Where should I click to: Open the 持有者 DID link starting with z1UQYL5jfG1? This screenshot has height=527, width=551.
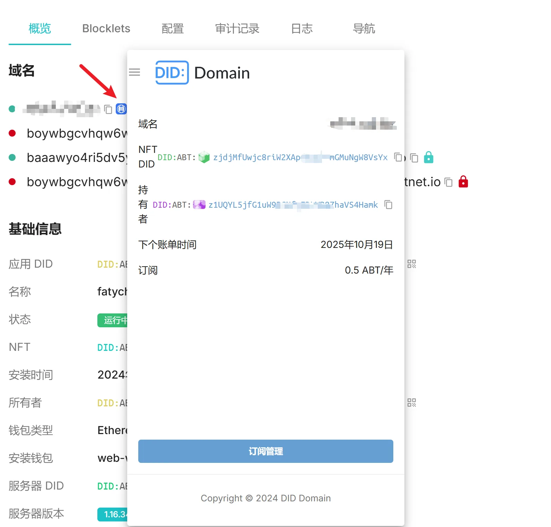293,205
